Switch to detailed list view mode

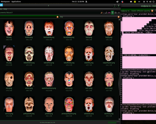[116, 13]
